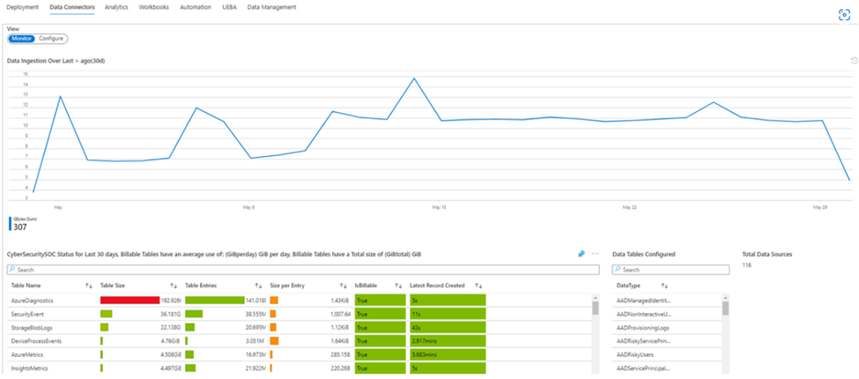Select the AzureMetrics table name

(27, 354)
